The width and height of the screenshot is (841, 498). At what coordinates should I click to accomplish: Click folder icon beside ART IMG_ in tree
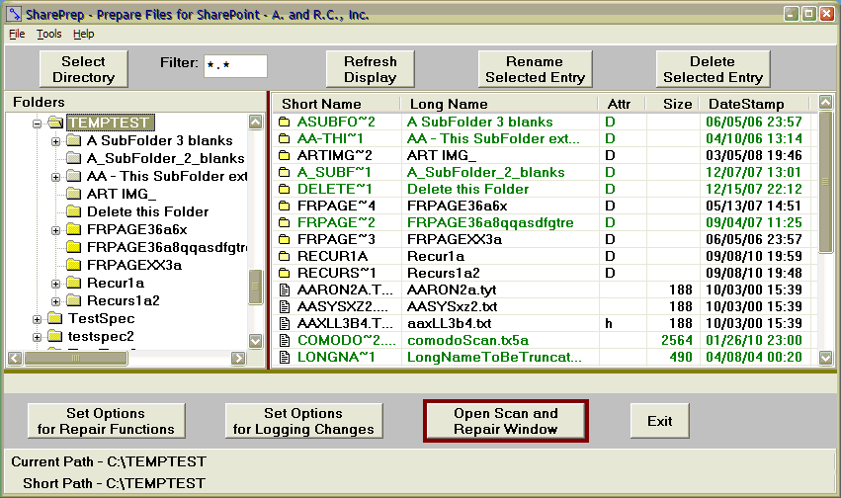(x=73, y=194)
